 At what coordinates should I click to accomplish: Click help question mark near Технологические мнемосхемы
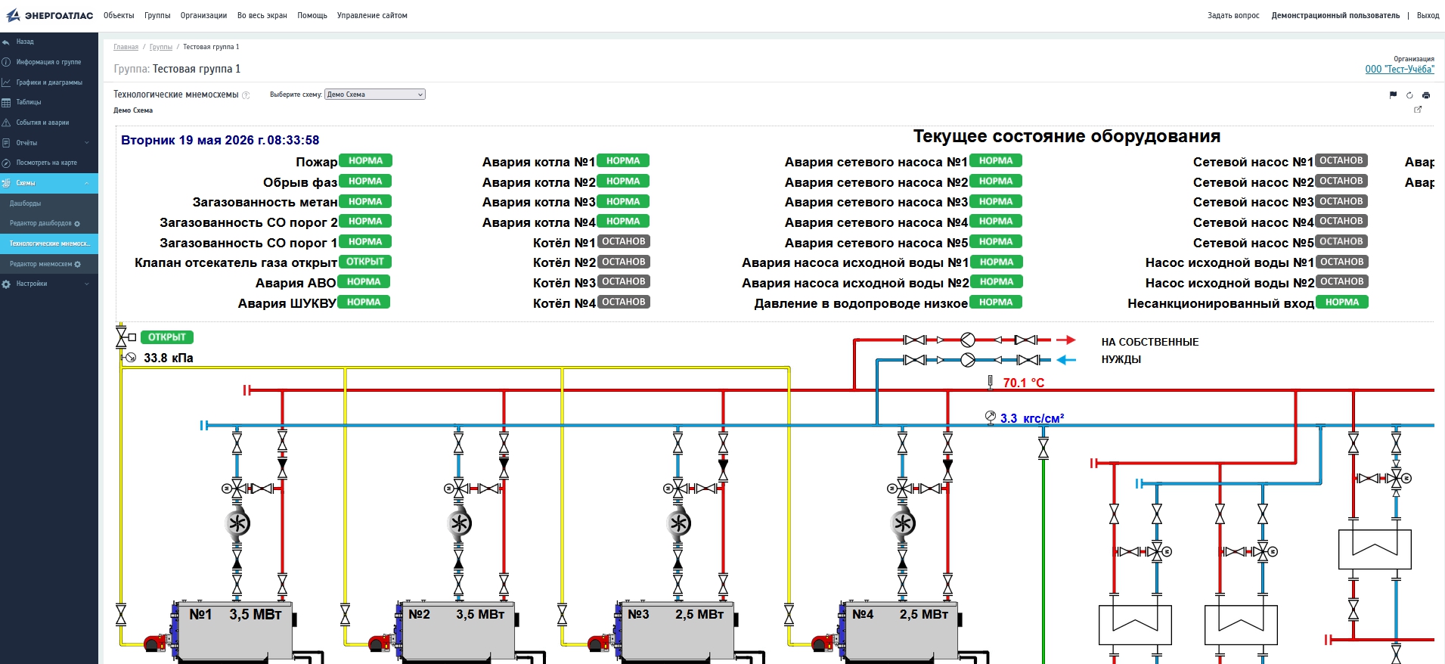(246, 95)
